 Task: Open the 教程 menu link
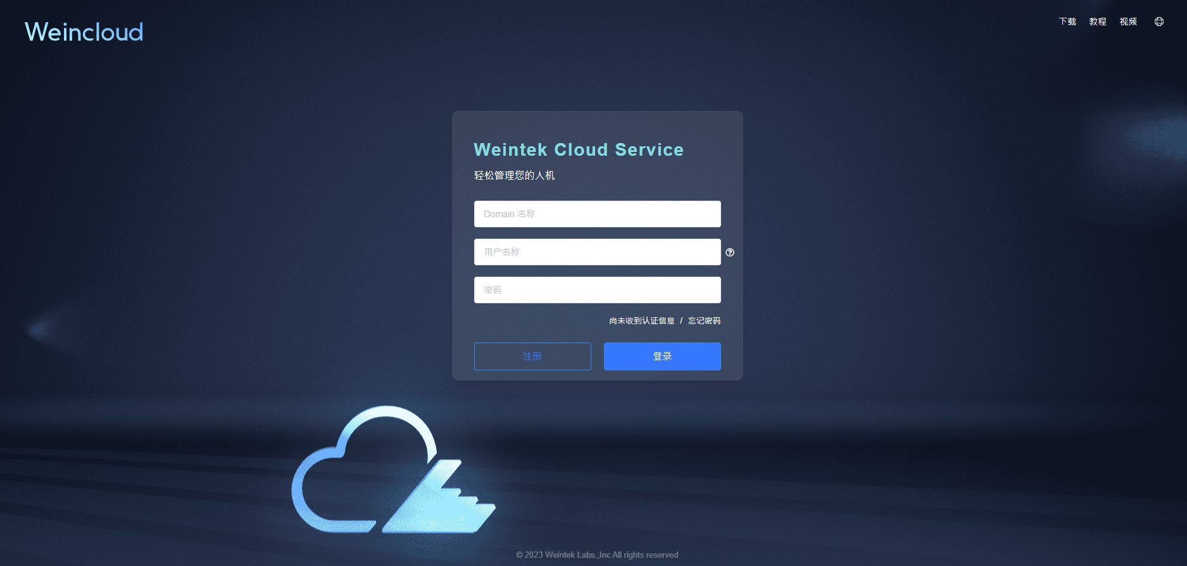pyautogui.click(x=1098, y=22)
